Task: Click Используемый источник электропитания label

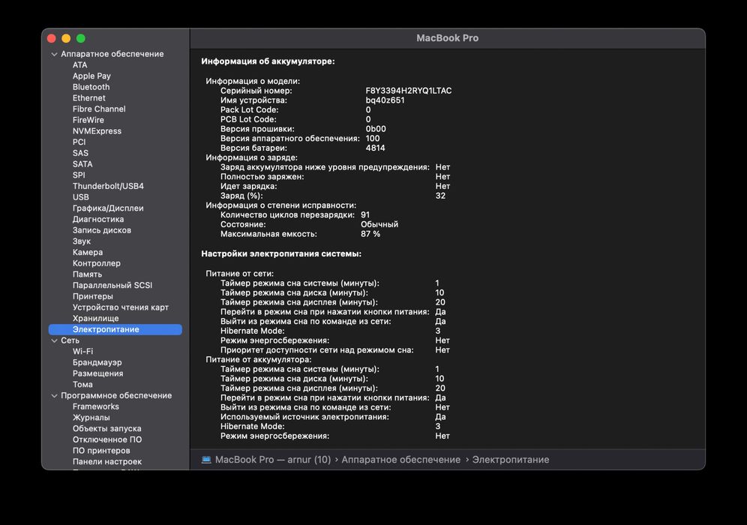Action: click(x=304, y=417)
